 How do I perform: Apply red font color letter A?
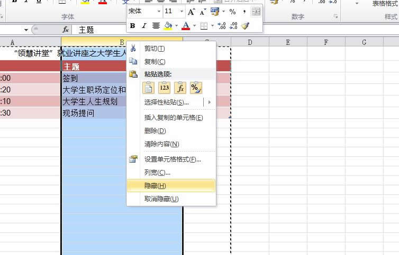click(x=186, y=26)
